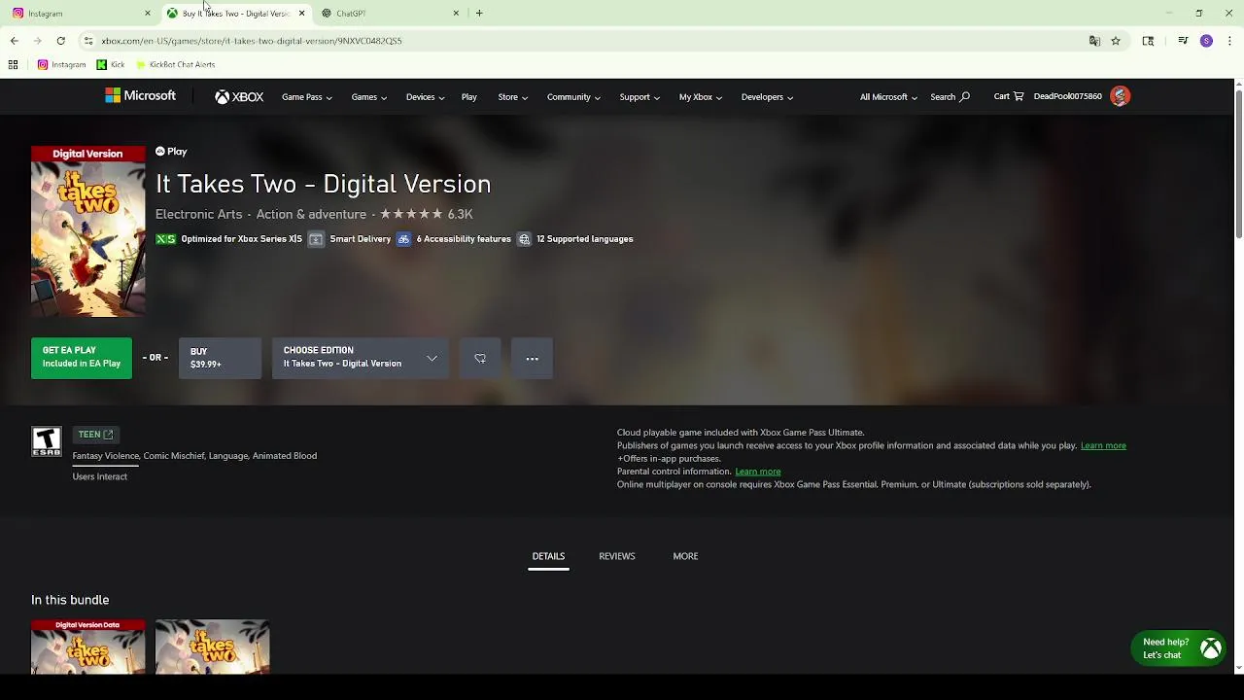Bookmark this page with the star icon
The image size is (1244, 700).
coord(1116,41)
